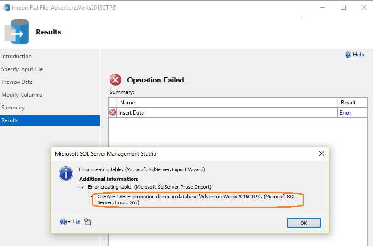Viewport: 373px width, 246px height.
Task: Expand the help dropdown arrow in dialog
Action: click(x=69, y=222)
